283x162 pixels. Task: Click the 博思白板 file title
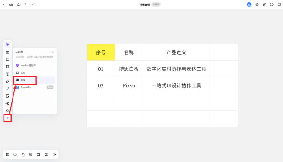(145, 4)
